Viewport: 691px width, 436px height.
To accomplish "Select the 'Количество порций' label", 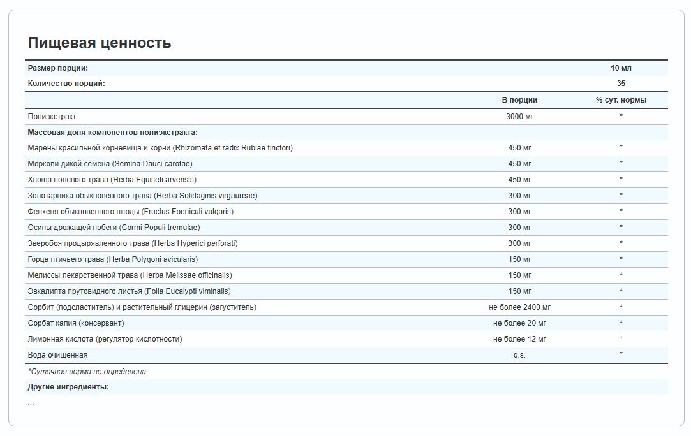I will pyautogui.click(x=66, y=84).
